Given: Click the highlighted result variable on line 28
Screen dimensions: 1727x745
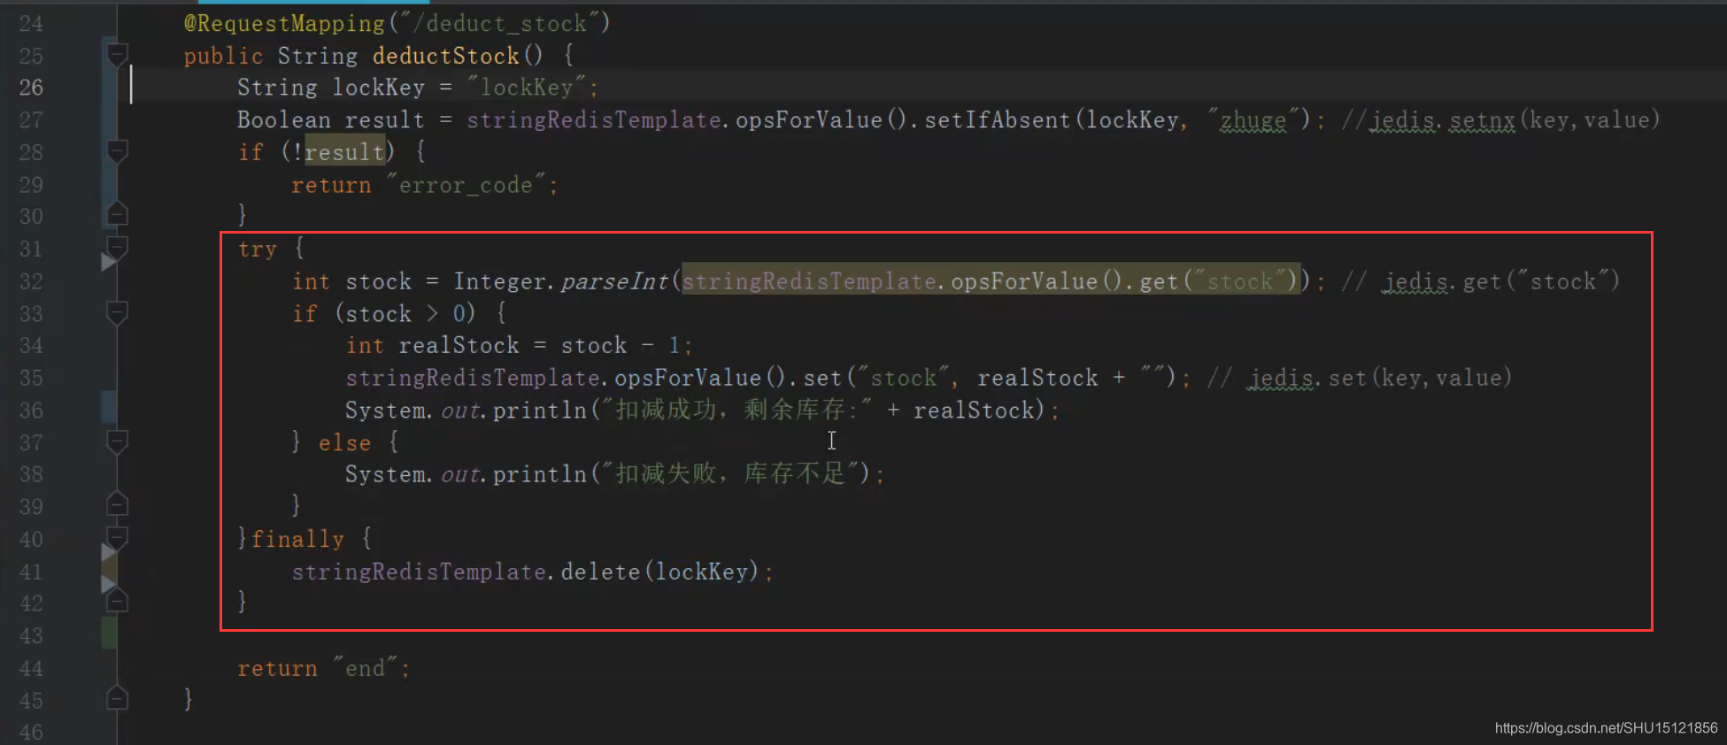Looking at the screenshot, I should pyautogui.click(x=344, y=152).
